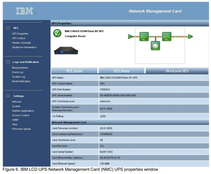Click the IBM logo in header
The height and width of the screenshot is (174, 211).
[24, 11]
